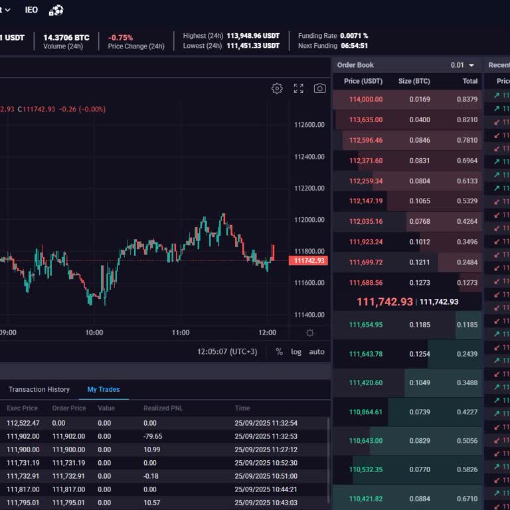
Task: Select ask price 112,371.60
Action: 366,161
